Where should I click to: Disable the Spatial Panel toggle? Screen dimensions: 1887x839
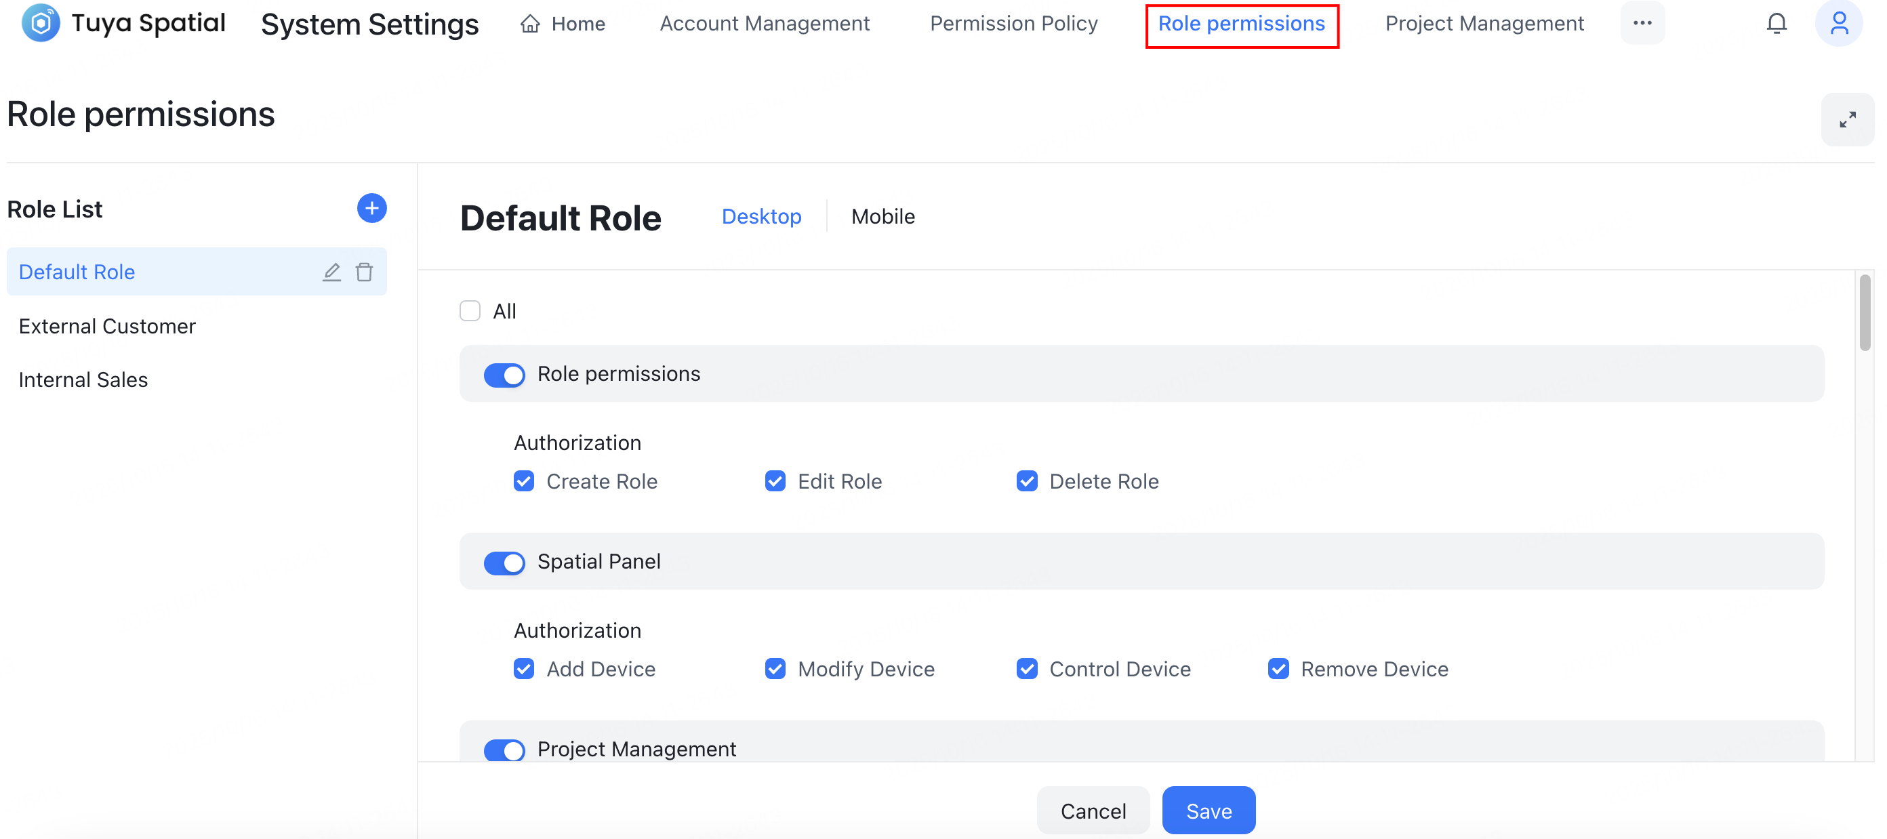coord(504,562)
